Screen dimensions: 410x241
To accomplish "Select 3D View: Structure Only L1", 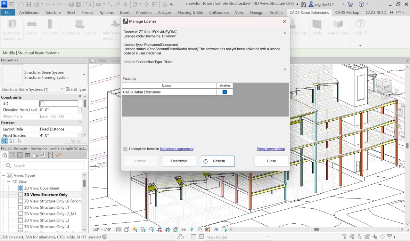I will (46, 207).
